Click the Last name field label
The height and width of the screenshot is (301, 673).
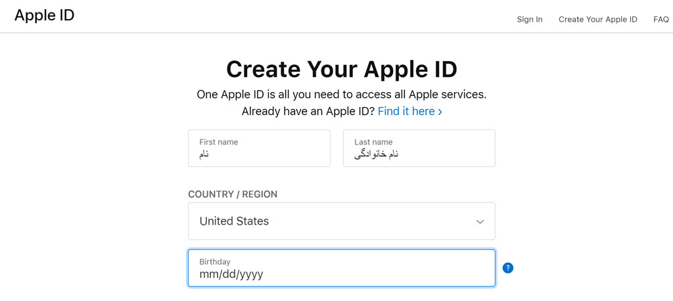[x=373, y=142]
